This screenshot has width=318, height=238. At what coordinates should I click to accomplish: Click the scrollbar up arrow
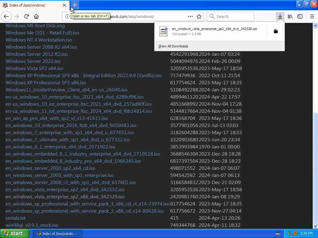pos(315,25)
